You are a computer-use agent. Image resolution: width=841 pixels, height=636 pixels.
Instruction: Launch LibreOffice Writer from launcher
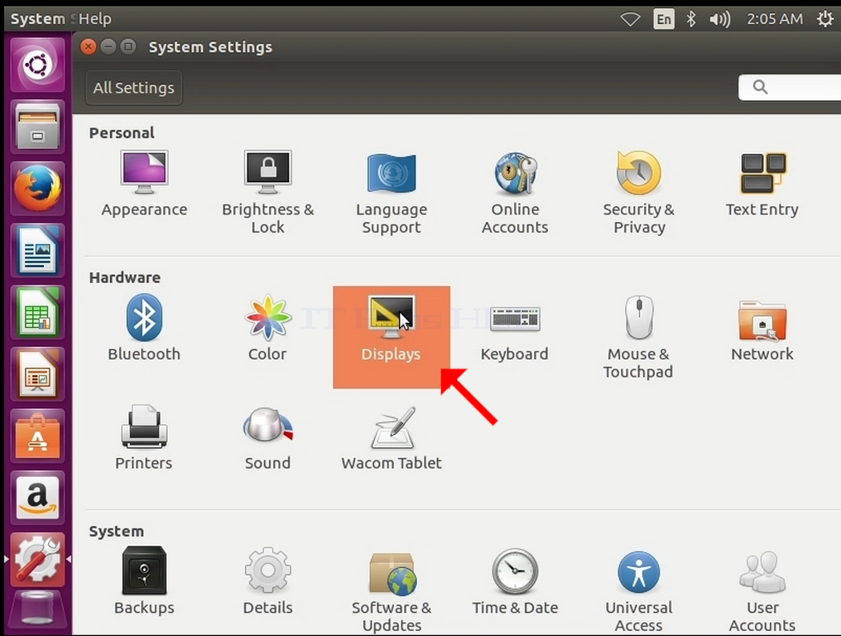pos(37,250)
